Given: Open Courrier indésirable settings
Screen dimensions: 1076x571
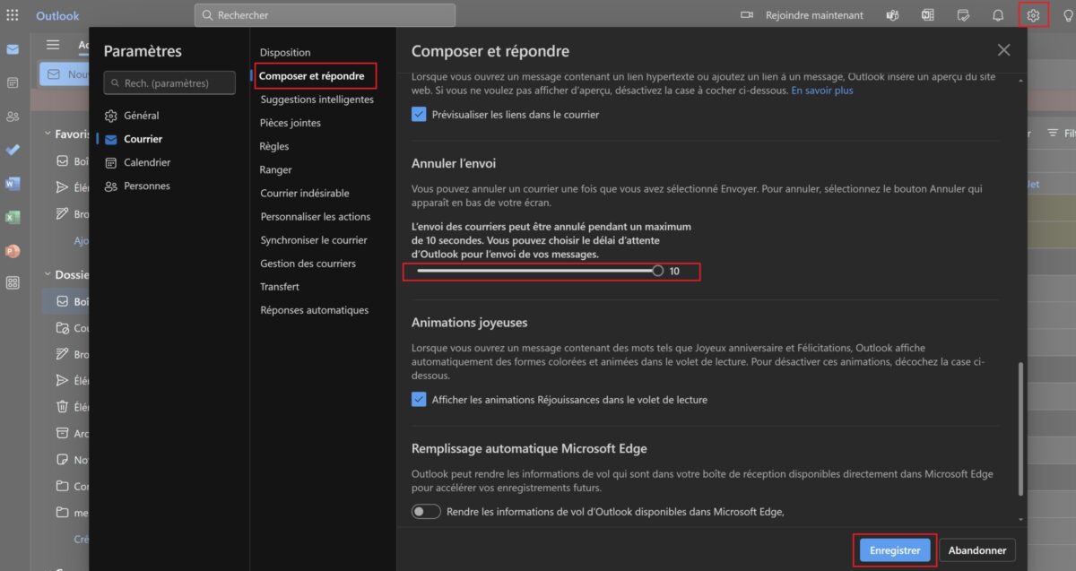Looking at the screenshot, I should pos(305,193).
